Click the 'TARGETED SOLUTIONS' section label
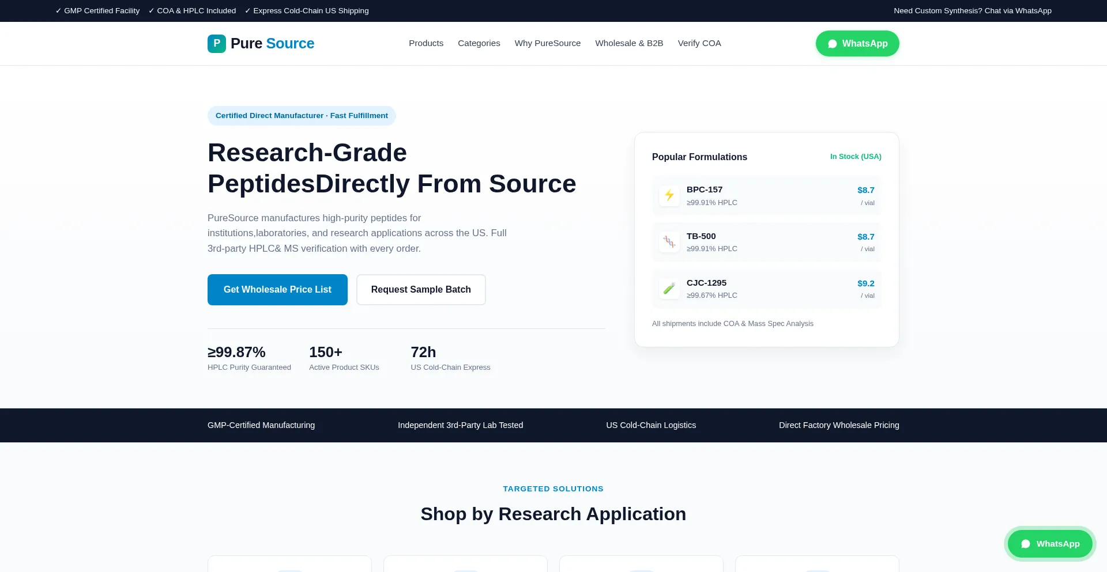Screen dimensions: 1107x572 553,489
